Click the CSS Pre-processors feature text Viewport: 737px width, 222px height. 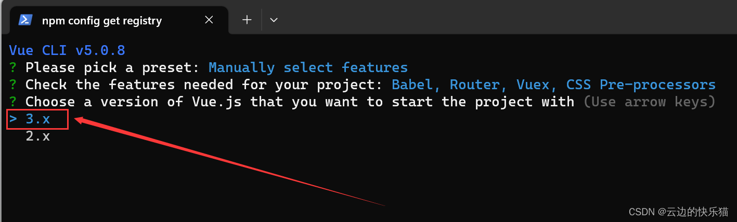641,85
